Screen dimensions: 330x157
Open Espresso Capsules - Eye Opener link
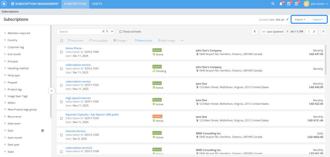92,115
